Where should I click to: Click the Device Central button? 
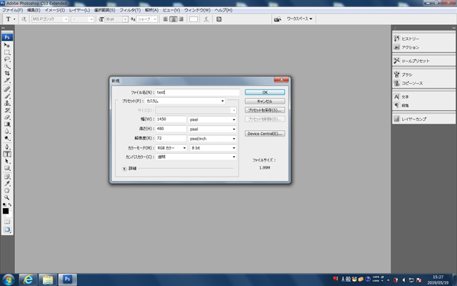point(265,134)
